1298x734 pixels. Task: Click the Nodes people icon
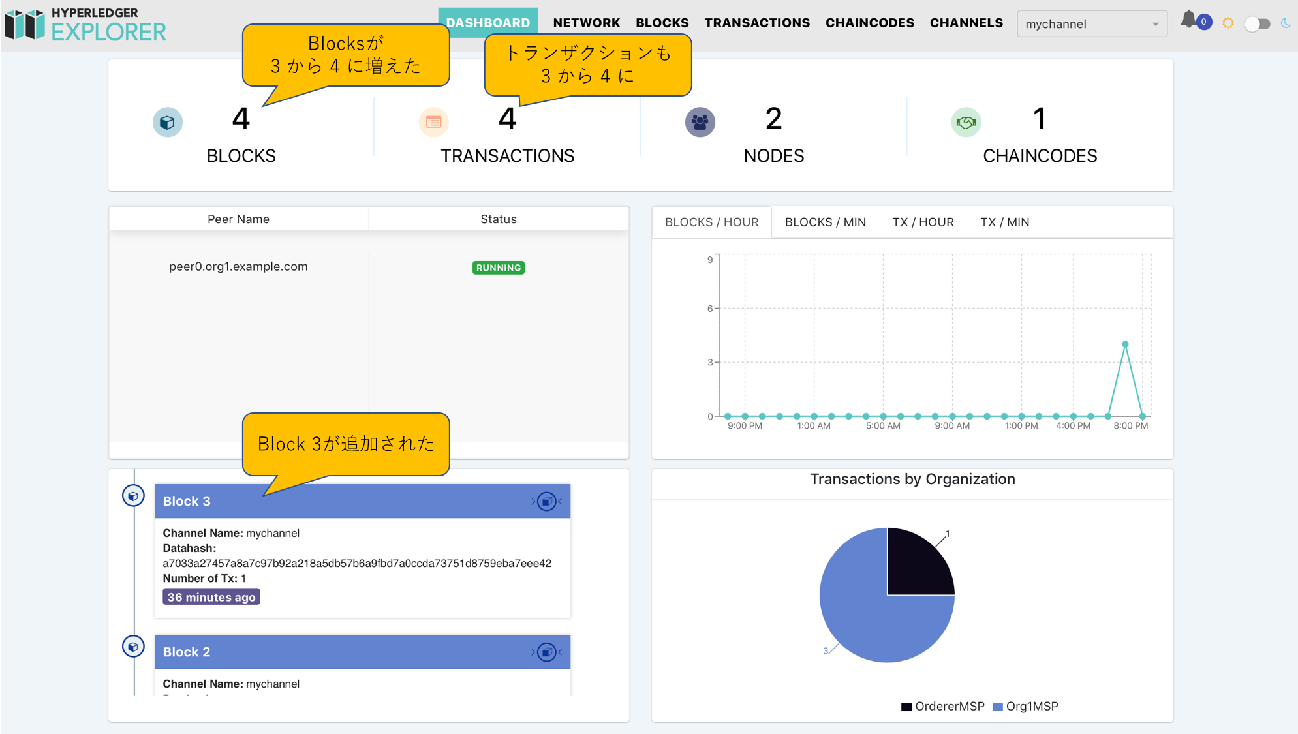[700, 122]
